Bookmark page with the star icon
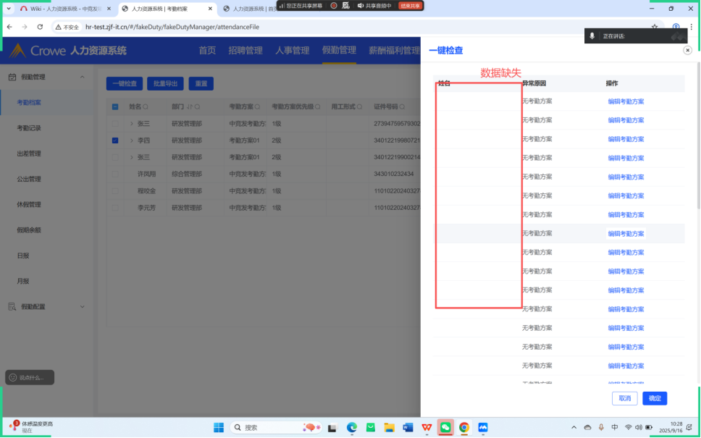 pos(655,27)
